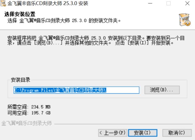Go back with the 上一步(P) button
Image resolution: width=195 pixels, height=140 pixels.
click(x=113, y=133)
